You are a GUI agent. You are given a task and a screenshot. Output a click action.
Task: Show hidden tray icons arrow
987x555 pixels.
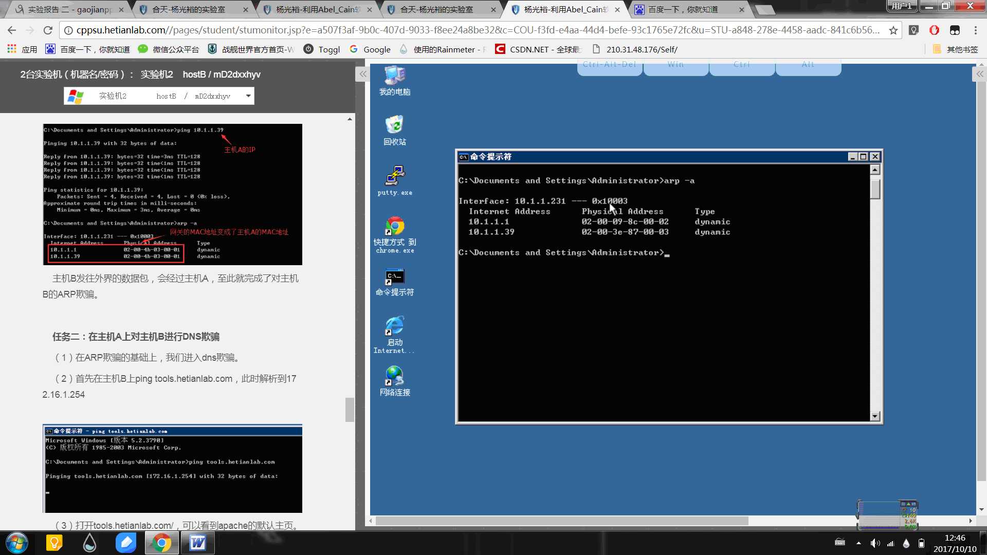(x=858, y=543)
